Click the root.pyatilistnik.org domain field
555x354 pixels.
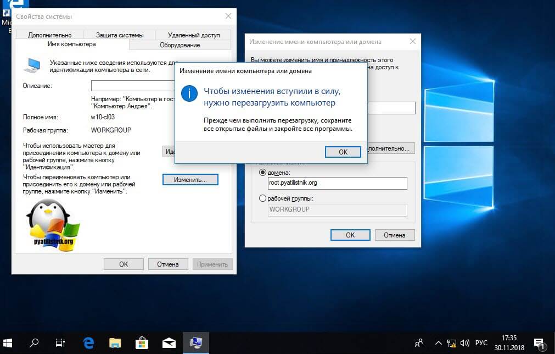[337, 183]
